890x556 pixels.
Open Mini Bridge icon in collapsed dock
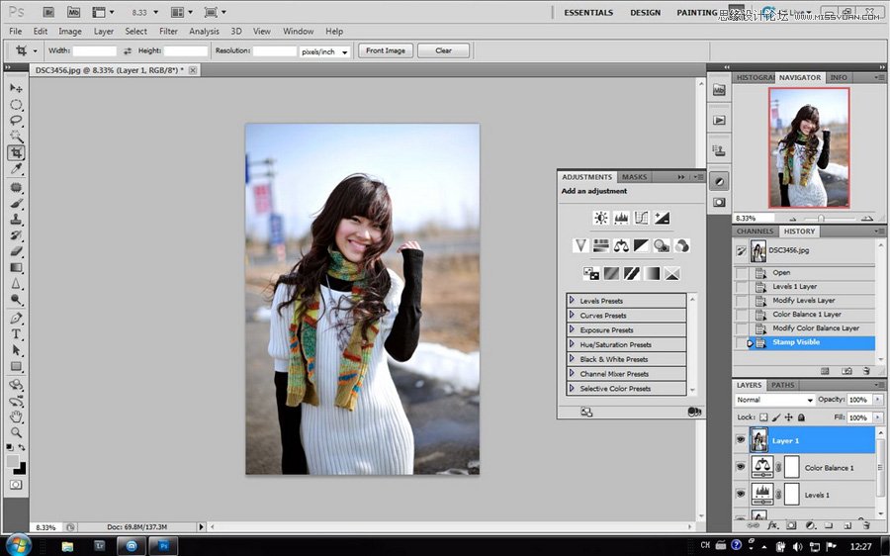click(719, 90)
